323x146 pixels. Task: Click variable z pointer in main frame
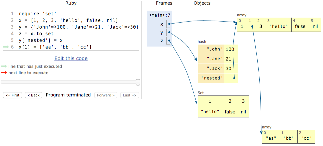tap(169, 41)
